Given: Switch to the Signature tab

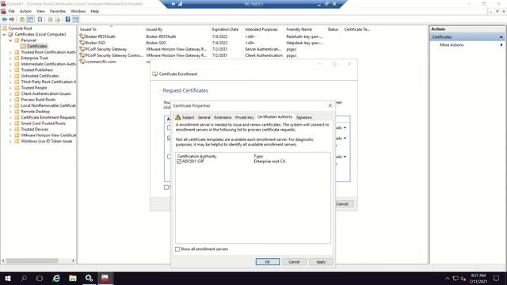Looking at the screenshot, I should click(x=304, y=117).
